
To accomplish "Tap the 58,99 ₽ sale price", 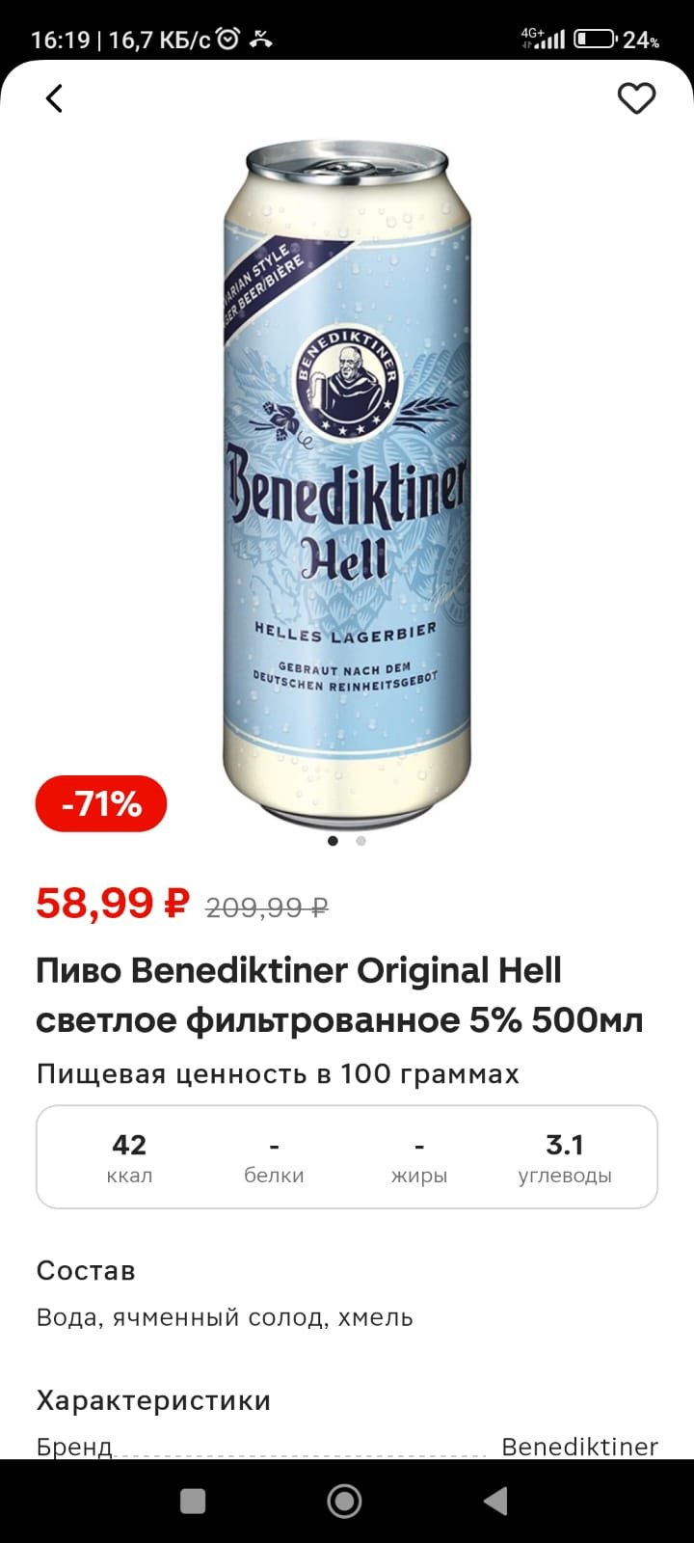I will [x=113, y=903].
